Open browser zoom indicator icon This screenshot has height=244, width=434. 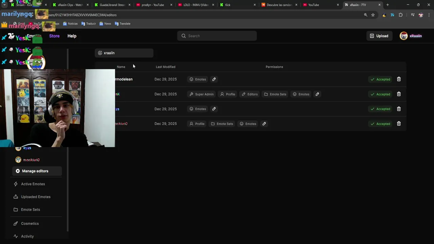tap(366, 15)
